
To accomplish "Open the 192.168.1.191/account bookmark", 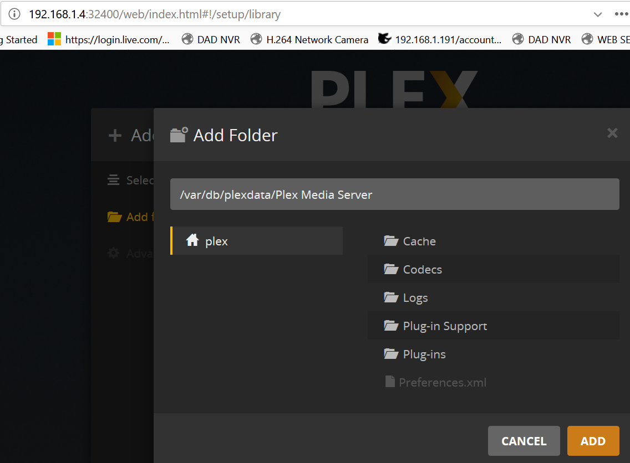I will (440, 39).
